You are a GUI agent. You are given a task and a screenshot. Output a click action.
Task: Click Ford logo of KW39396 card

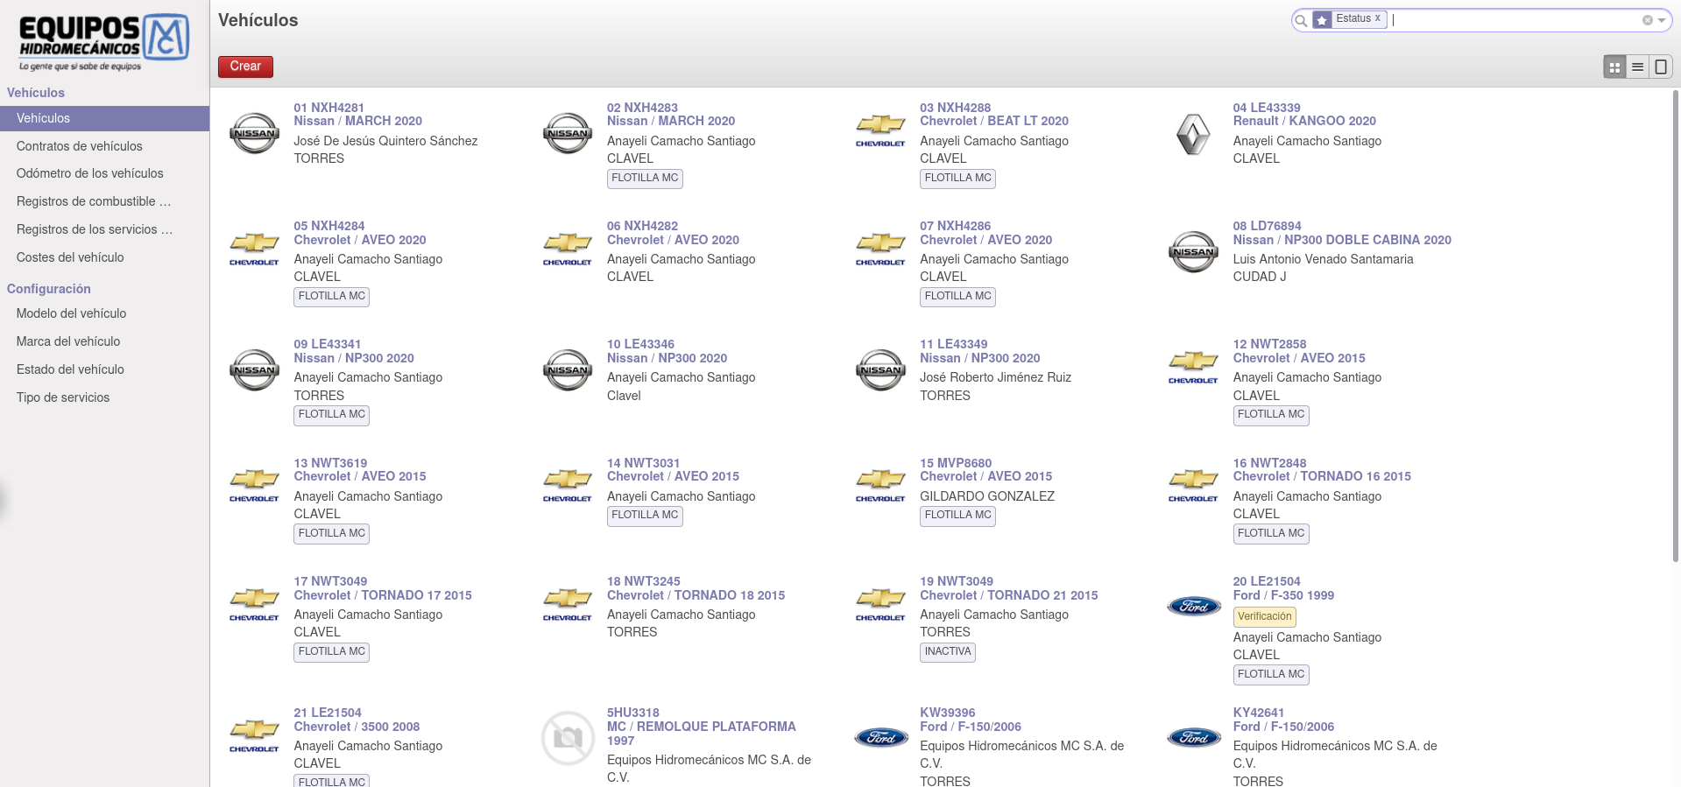pos(880,738)
